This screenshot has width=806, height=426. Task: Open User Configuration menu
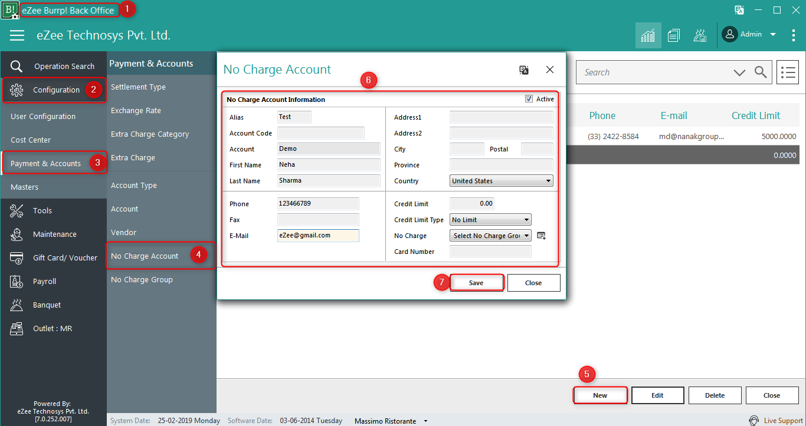pos(43,116)
